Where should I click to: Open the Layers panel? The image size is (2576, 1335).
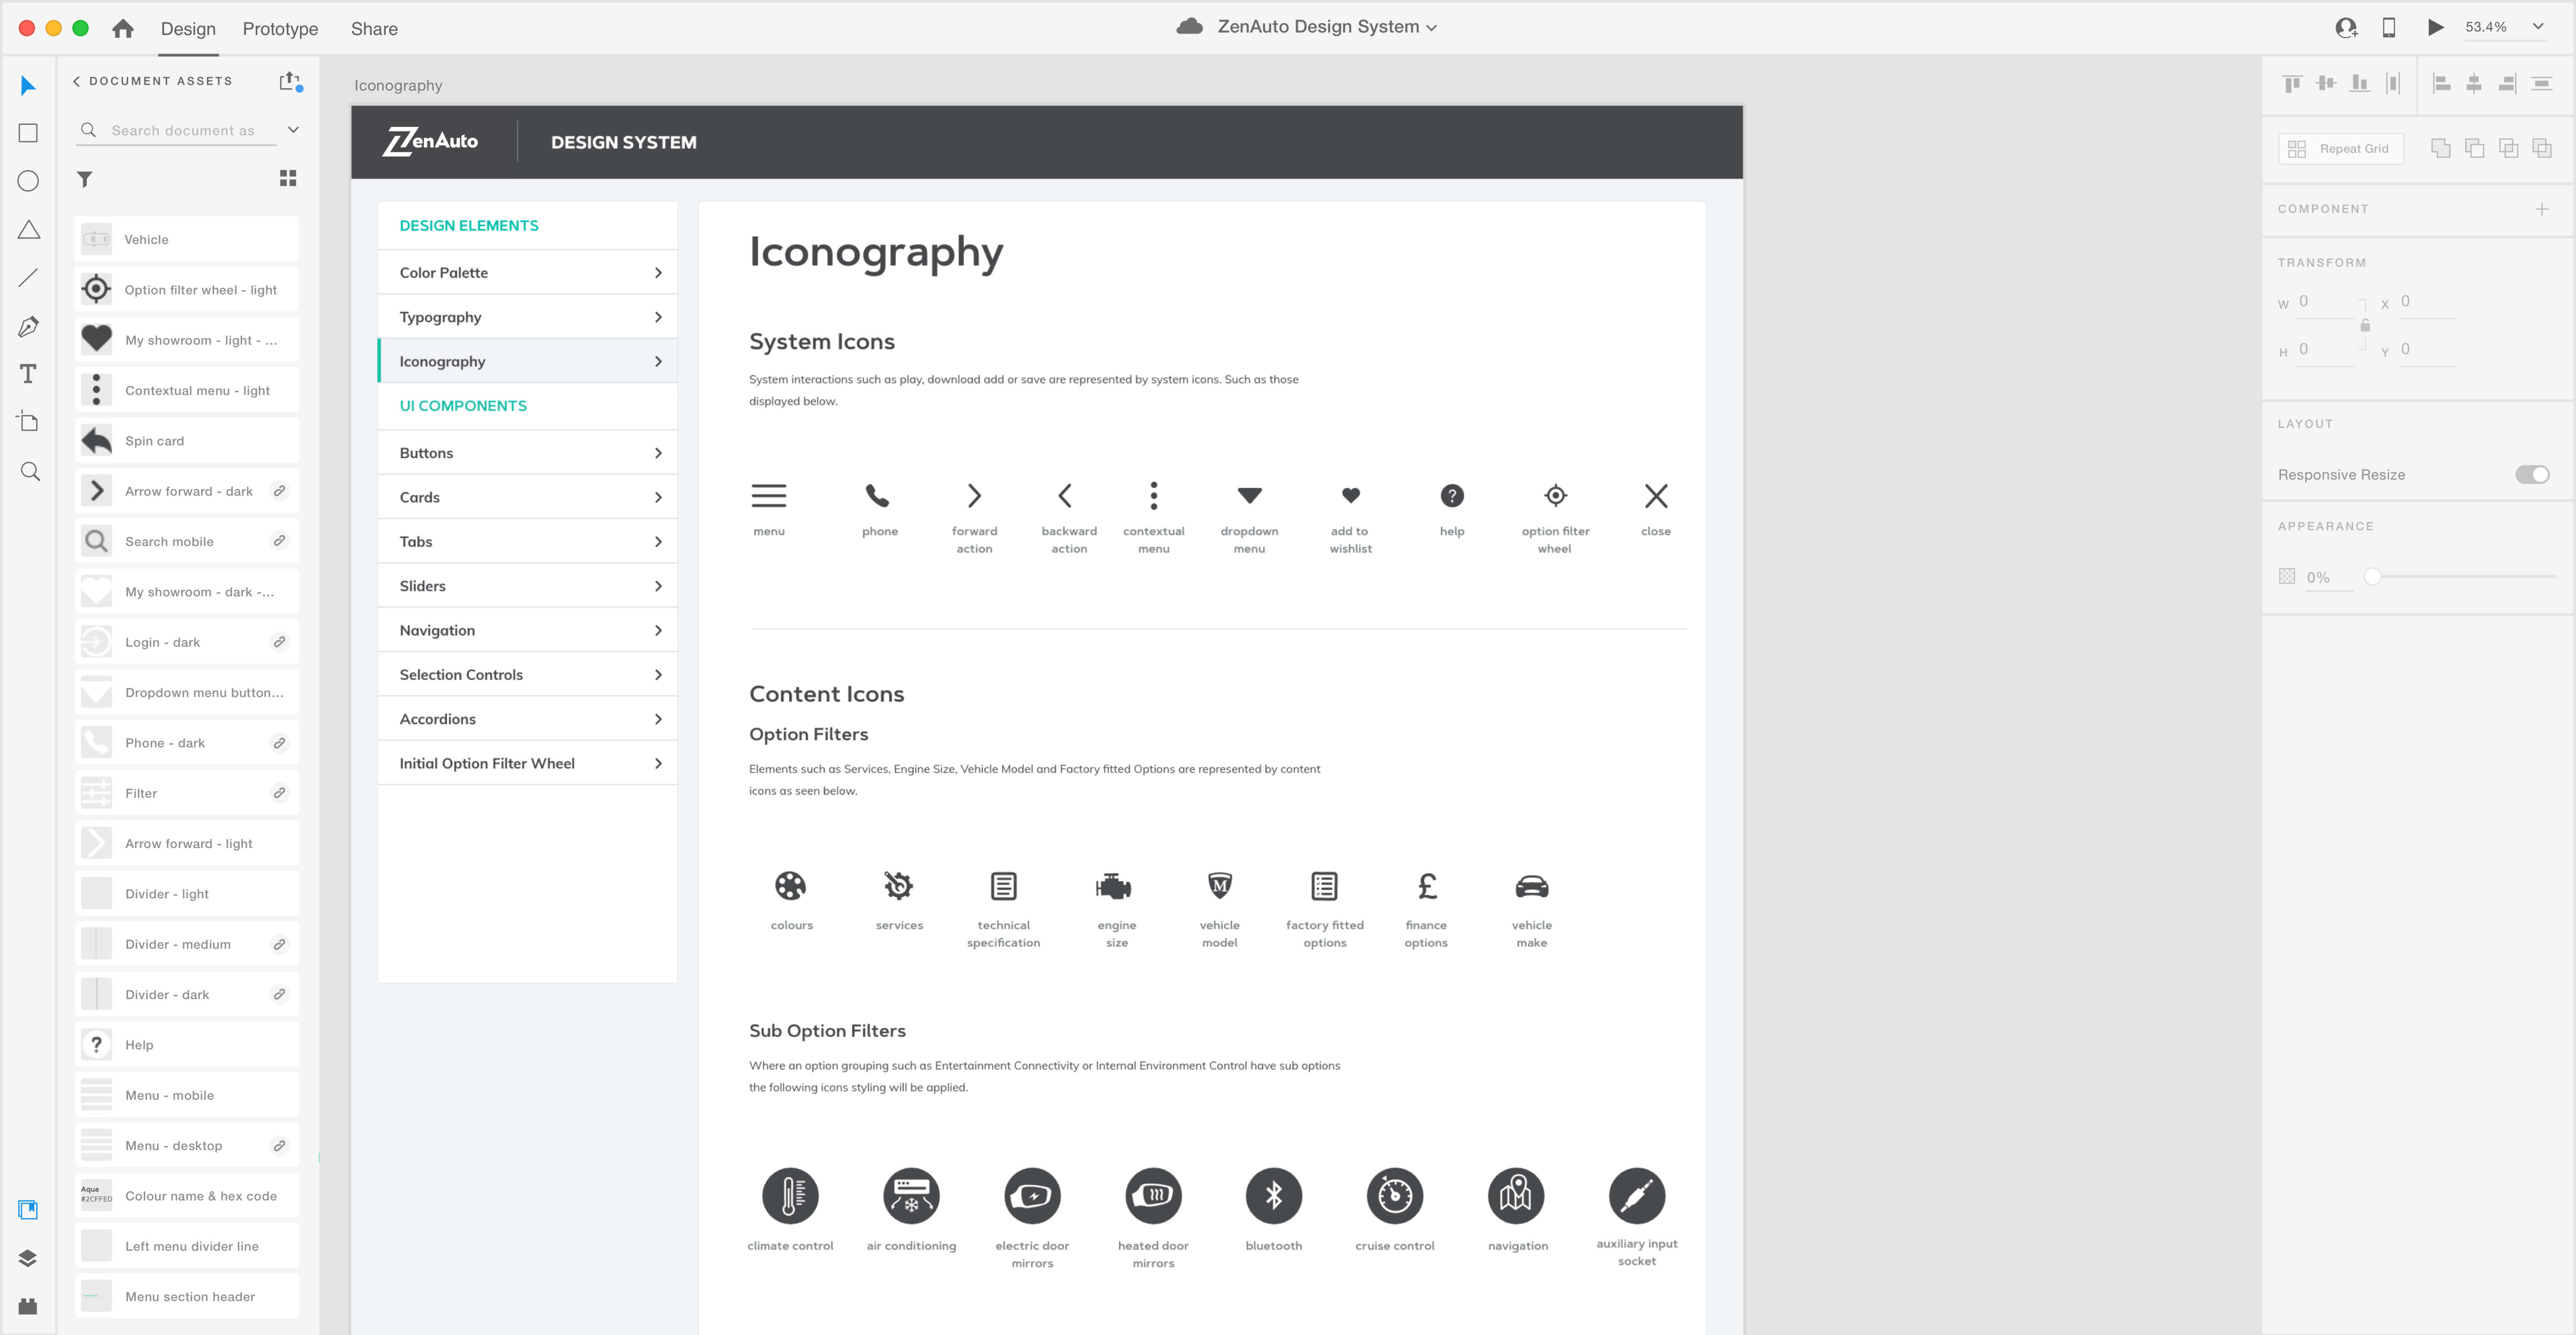click(x=28, y=1258)
